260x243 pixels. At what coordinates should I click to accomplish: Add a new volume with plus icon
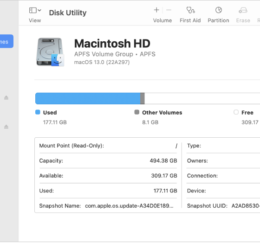[156, 10]
